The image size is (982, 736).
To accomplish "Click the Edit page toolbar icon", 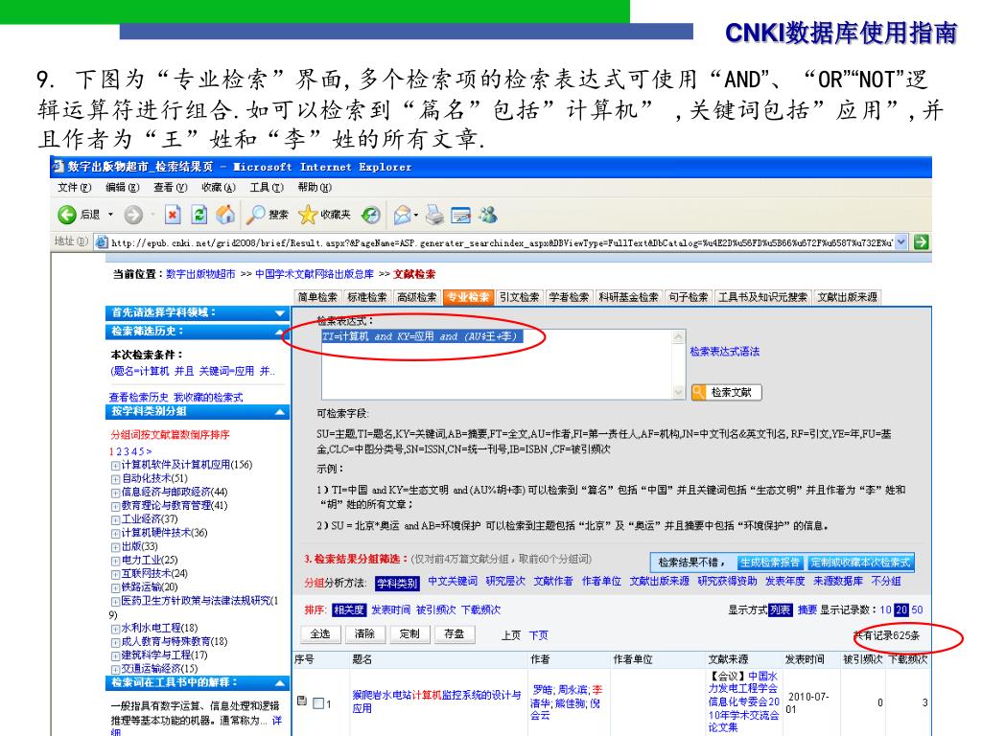I will [460, 215].
